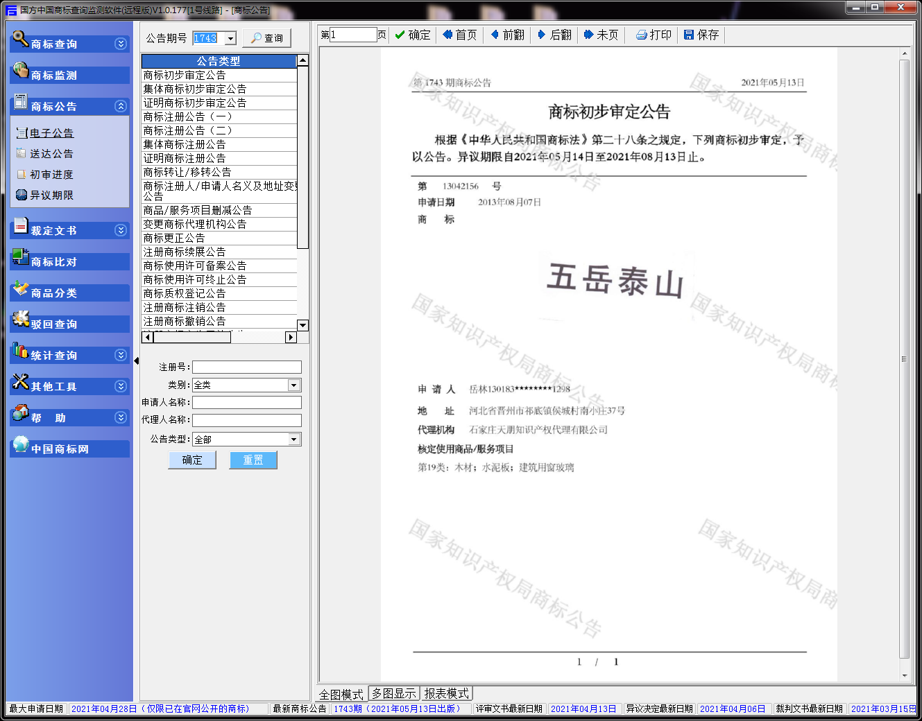Switch to the 多图显示 tab
Image resolution: width=922 pixels, height=721 pixels.
393,693
